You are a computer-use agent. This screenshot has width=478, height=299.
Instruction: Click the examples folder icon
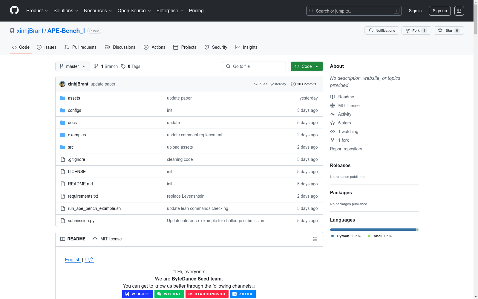pyautogui.click(x=63, y=135)
